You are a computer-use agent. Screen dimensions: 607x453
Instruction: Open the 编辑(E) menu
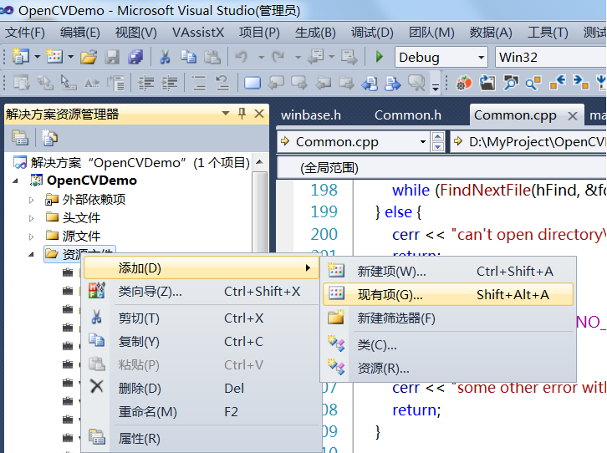[x=80, y=33]
